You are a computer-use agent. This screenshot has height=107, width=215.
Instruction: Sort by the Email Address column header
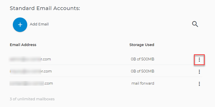23,45
